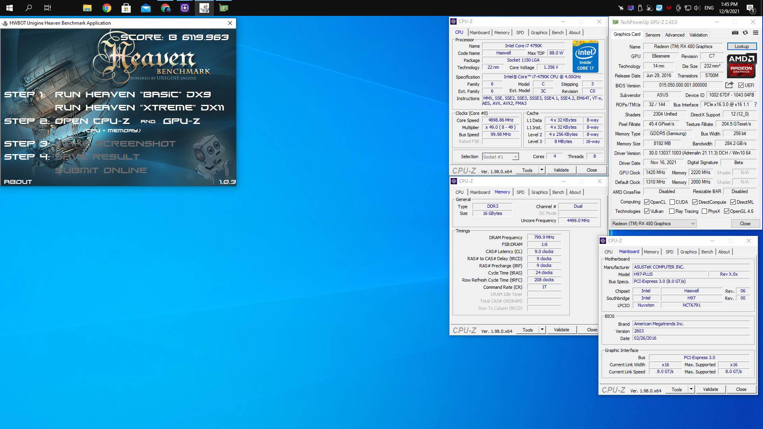Open the Validation tab in GPU-Z
The height and width of the screenshot is (429, 763).
[698, 35]
